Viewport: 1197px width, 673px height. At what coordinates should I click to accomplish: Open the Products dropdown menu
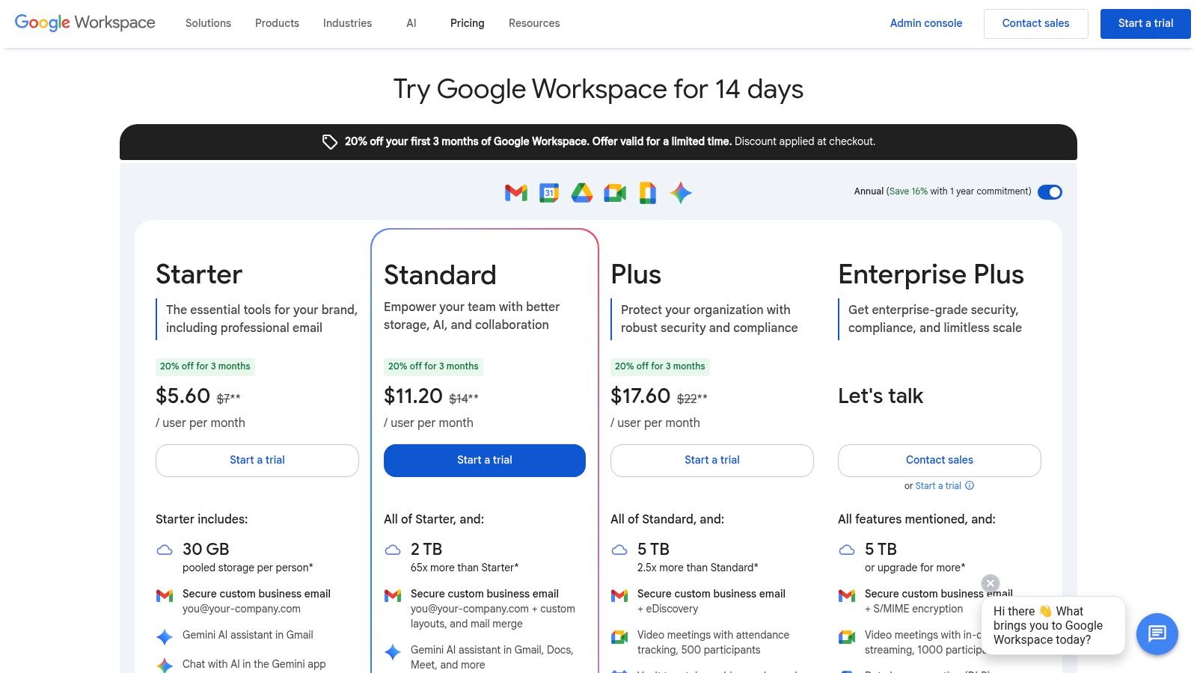(277, 23)
